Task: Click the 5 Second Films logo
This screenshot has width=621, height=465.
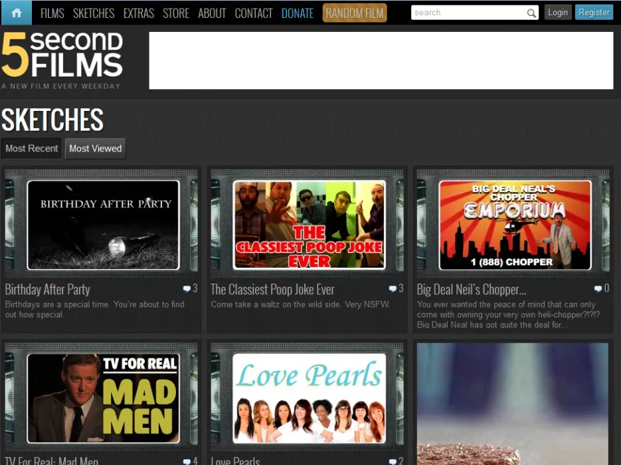Action: tap(62, 60)
